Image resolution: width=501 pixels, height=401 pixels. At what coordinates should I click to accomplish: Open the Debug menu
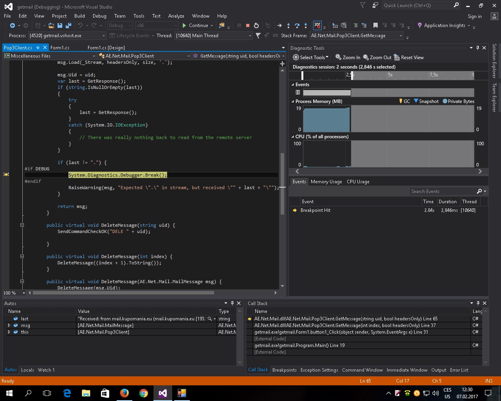point(99,16)
